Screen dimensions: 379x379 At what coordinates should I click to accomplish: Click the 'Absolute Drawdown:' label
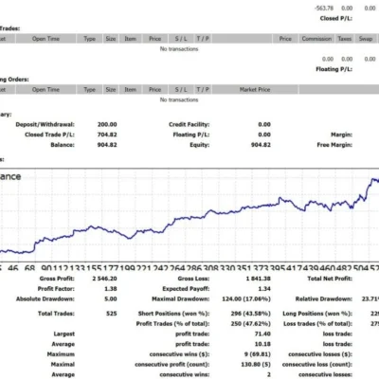pos(45,299)
